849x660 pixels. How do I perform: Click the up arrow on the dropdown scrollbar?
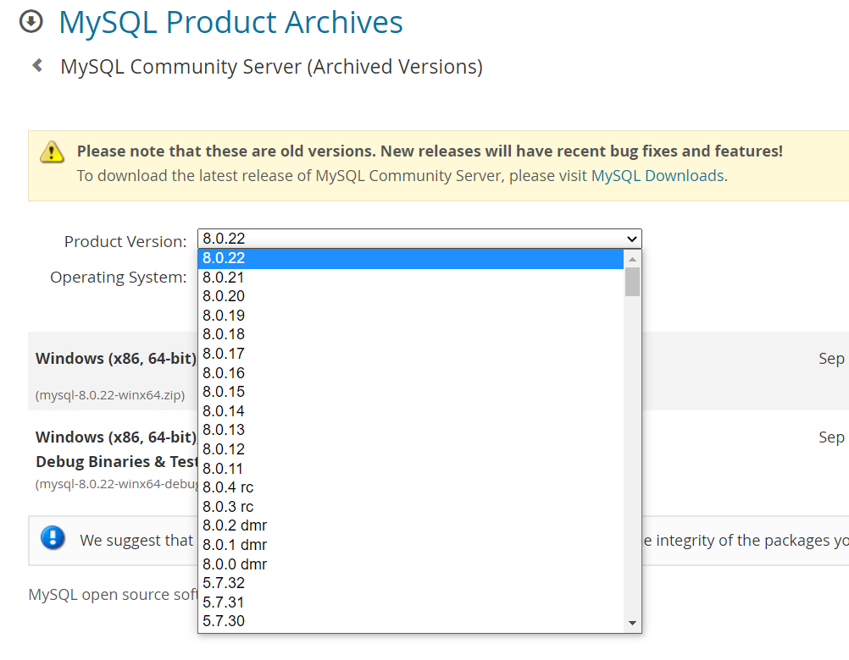point(632,258)
